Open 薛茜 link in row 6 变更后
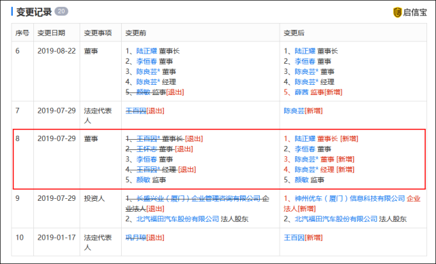The image size is (436, 264). pos(302,92)
